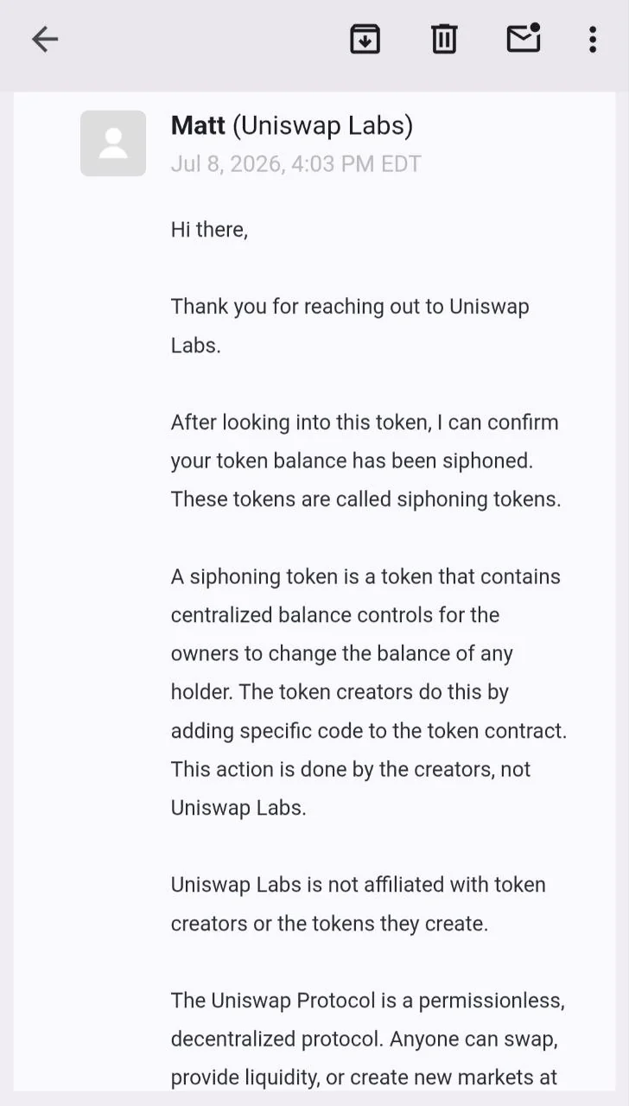Tap the sender's gray avatar placeholder

113,143
